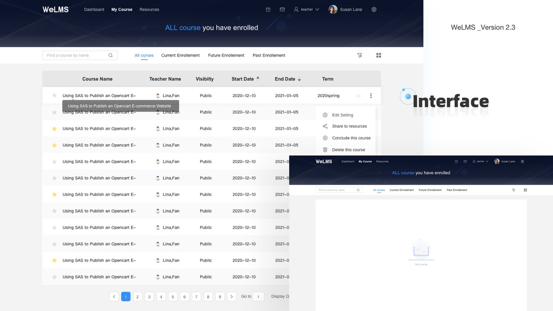
Task: Open calendar icon in the small No course window
Action: 457,162
